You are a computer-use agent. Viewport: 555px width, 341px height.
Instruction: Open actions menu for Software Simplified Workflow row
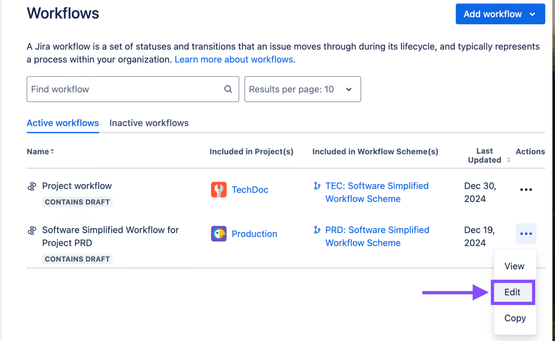(x=526, y=233)
